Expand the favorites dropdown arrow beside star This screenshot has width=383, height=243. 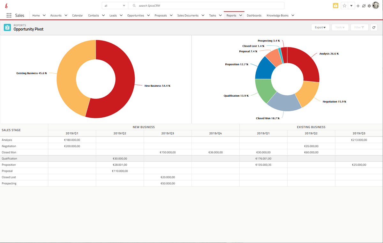[x=351, y=6]
